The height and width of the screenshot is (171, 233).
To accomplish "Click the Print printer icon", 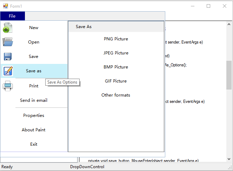I will [8, 86].
